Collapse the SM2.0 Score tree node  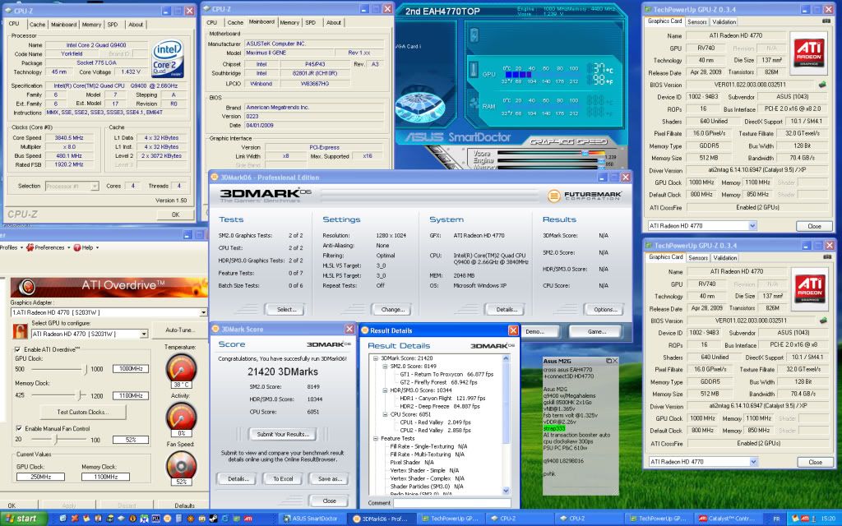pos(379,365)
